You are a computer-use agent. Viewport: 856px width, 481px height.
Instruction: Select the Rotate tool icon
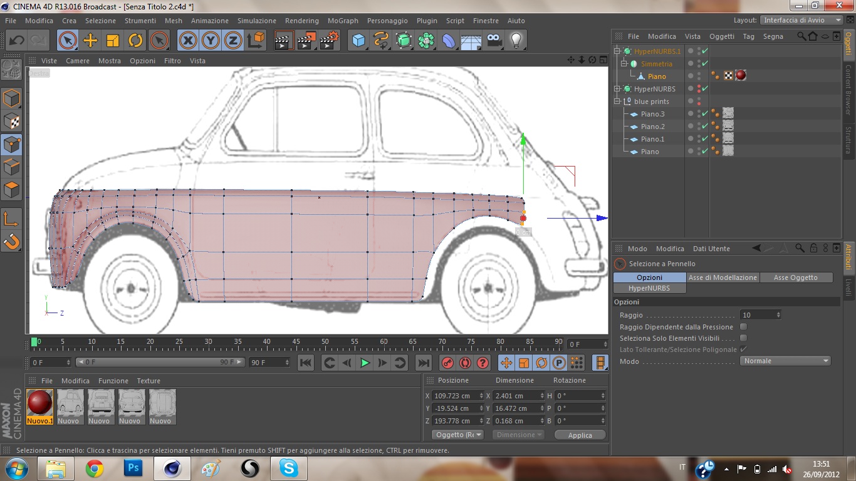135,41
